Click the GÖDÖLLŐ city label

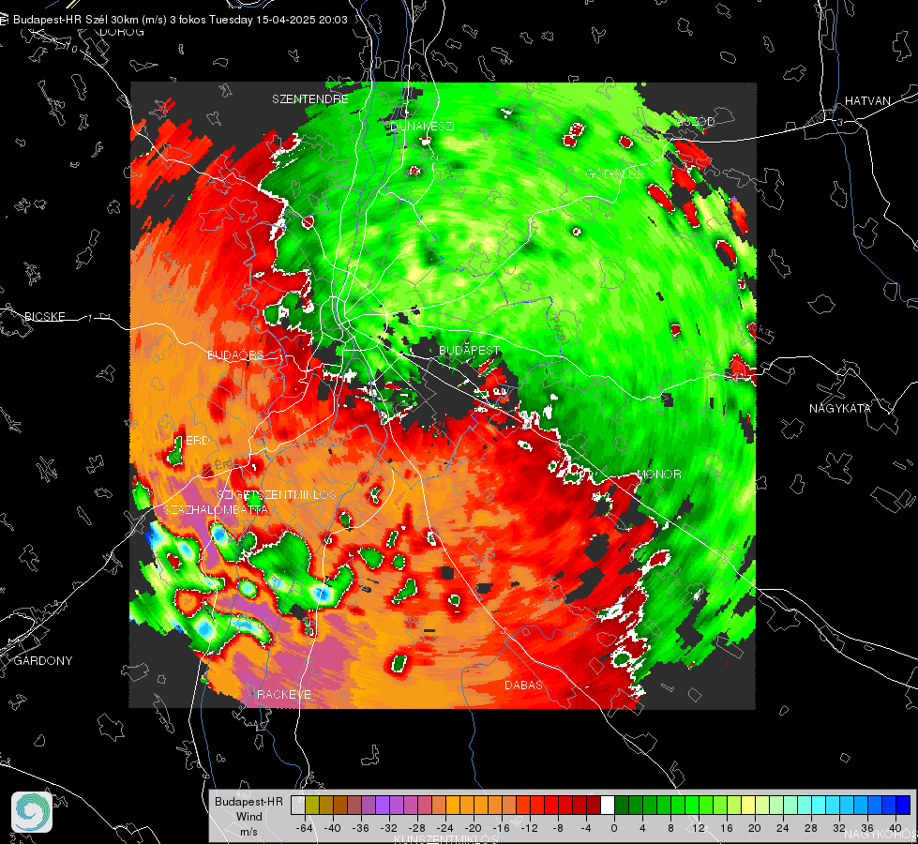[615, 173]
